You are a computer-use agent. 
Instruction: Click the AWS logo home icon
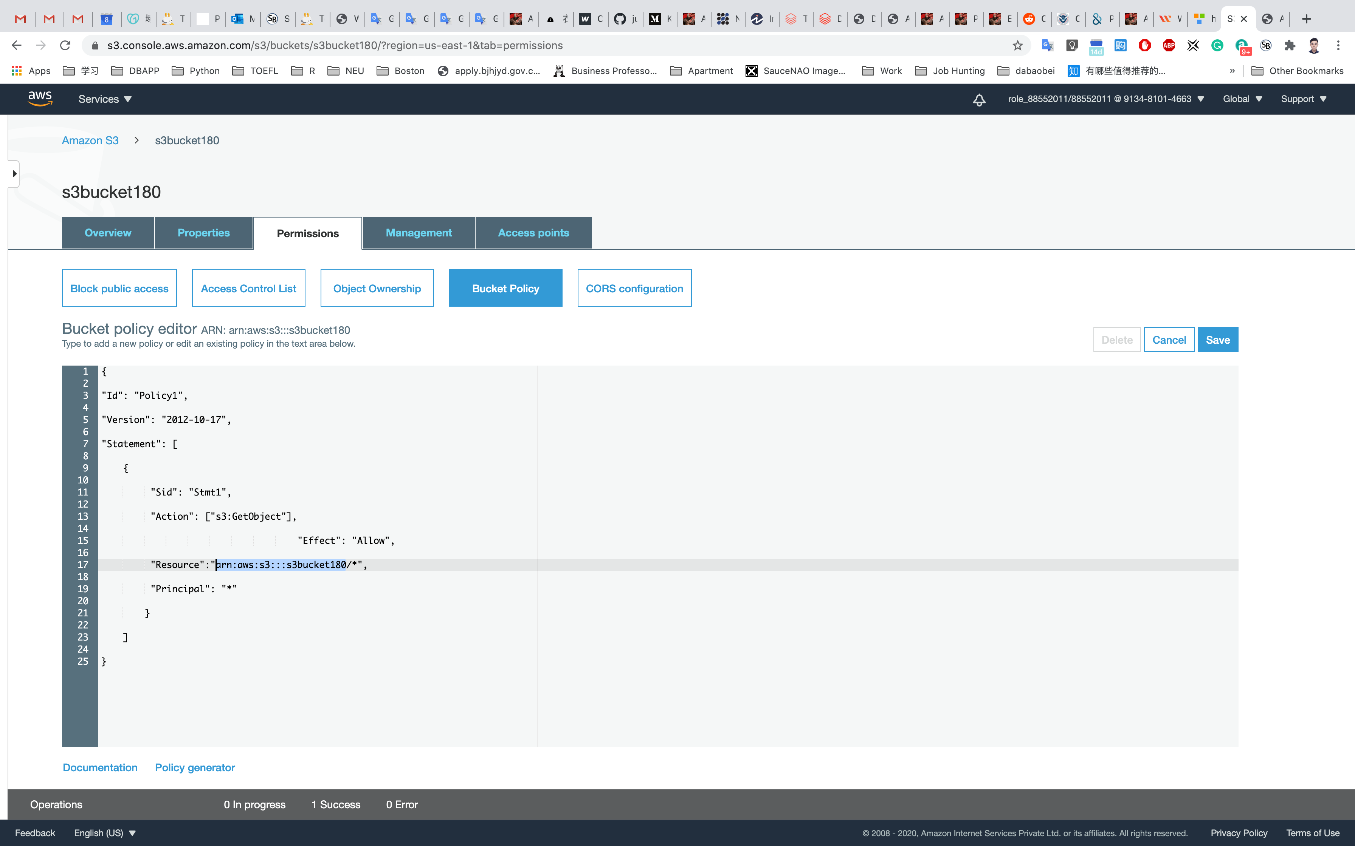pos(40,99)
